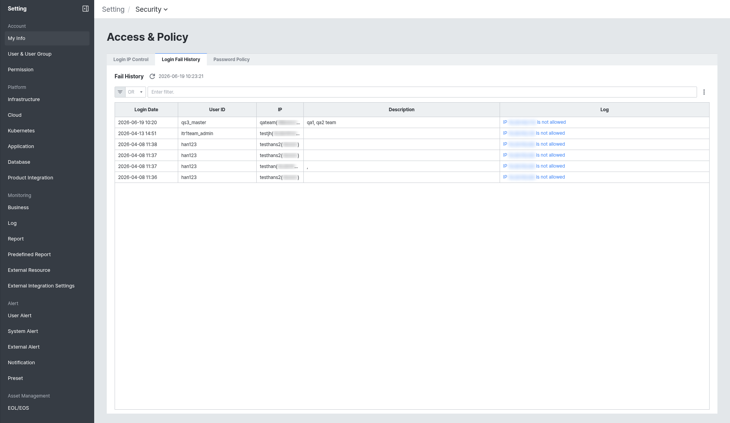Screen dimensions: 730x423
Task: Focus the Enter filter input field
Action: (x=422, y=92)
